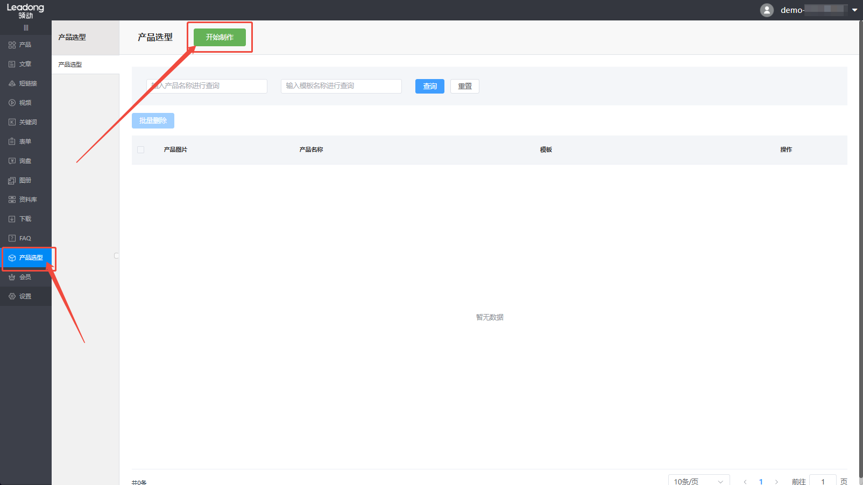Tick the select-all checkbox in table header
The image size is (863, 485).
click(141, 150)
